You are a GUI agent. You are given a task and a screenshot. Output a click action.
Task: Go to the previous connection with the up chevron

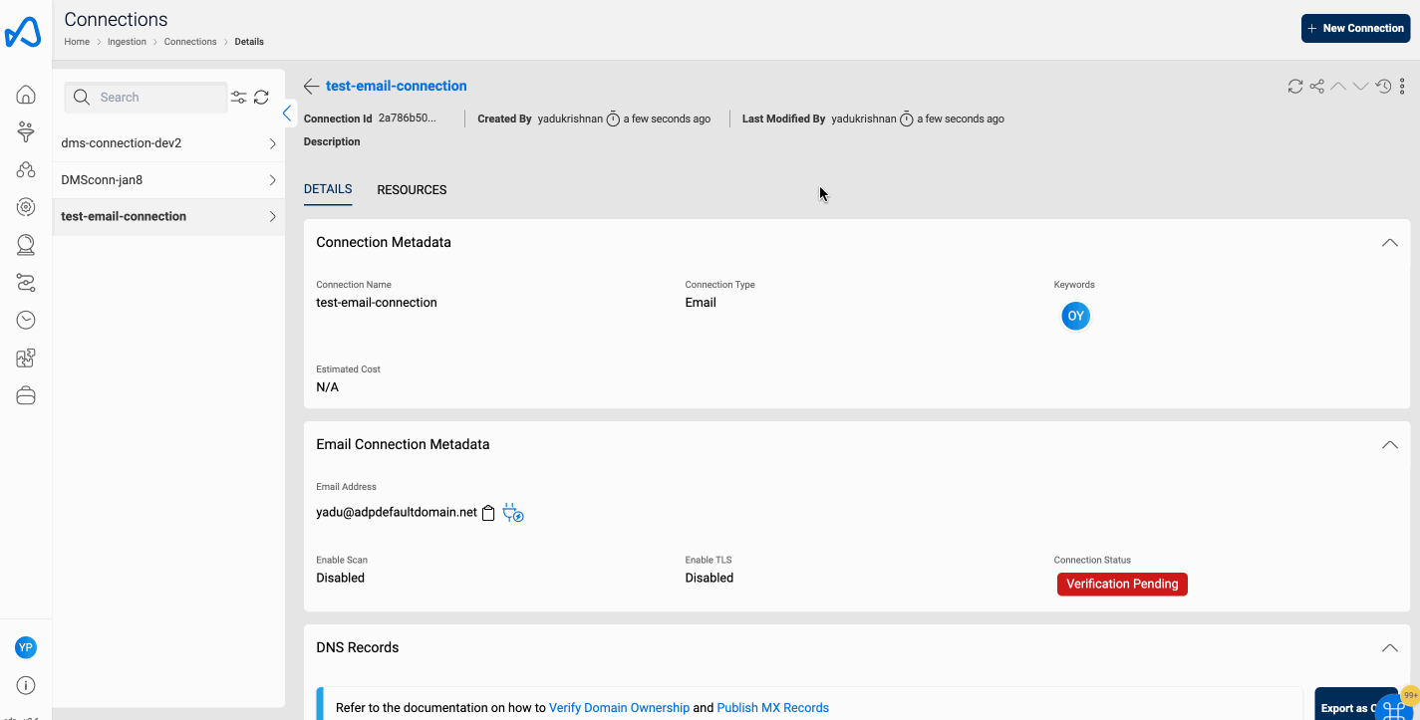pyautogui.click(x=1338, y=87)
